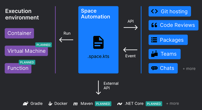Click the .space.kts file name text
202x110 pixels.
[x=99, y=56]
